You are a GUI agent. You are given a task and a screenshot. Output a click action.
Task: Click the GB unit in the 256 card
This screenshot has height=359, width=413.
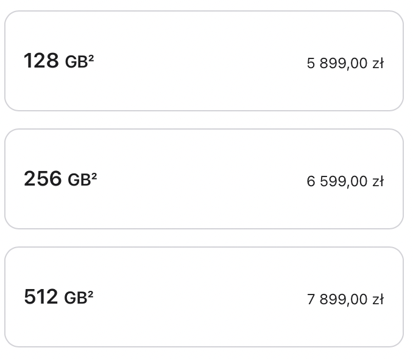pyautogui.click(x=80, y=179)
